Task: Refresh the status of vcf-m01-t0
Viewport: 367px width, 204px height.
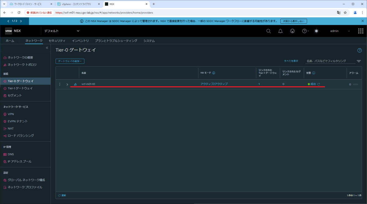Action: click(319, 84)
